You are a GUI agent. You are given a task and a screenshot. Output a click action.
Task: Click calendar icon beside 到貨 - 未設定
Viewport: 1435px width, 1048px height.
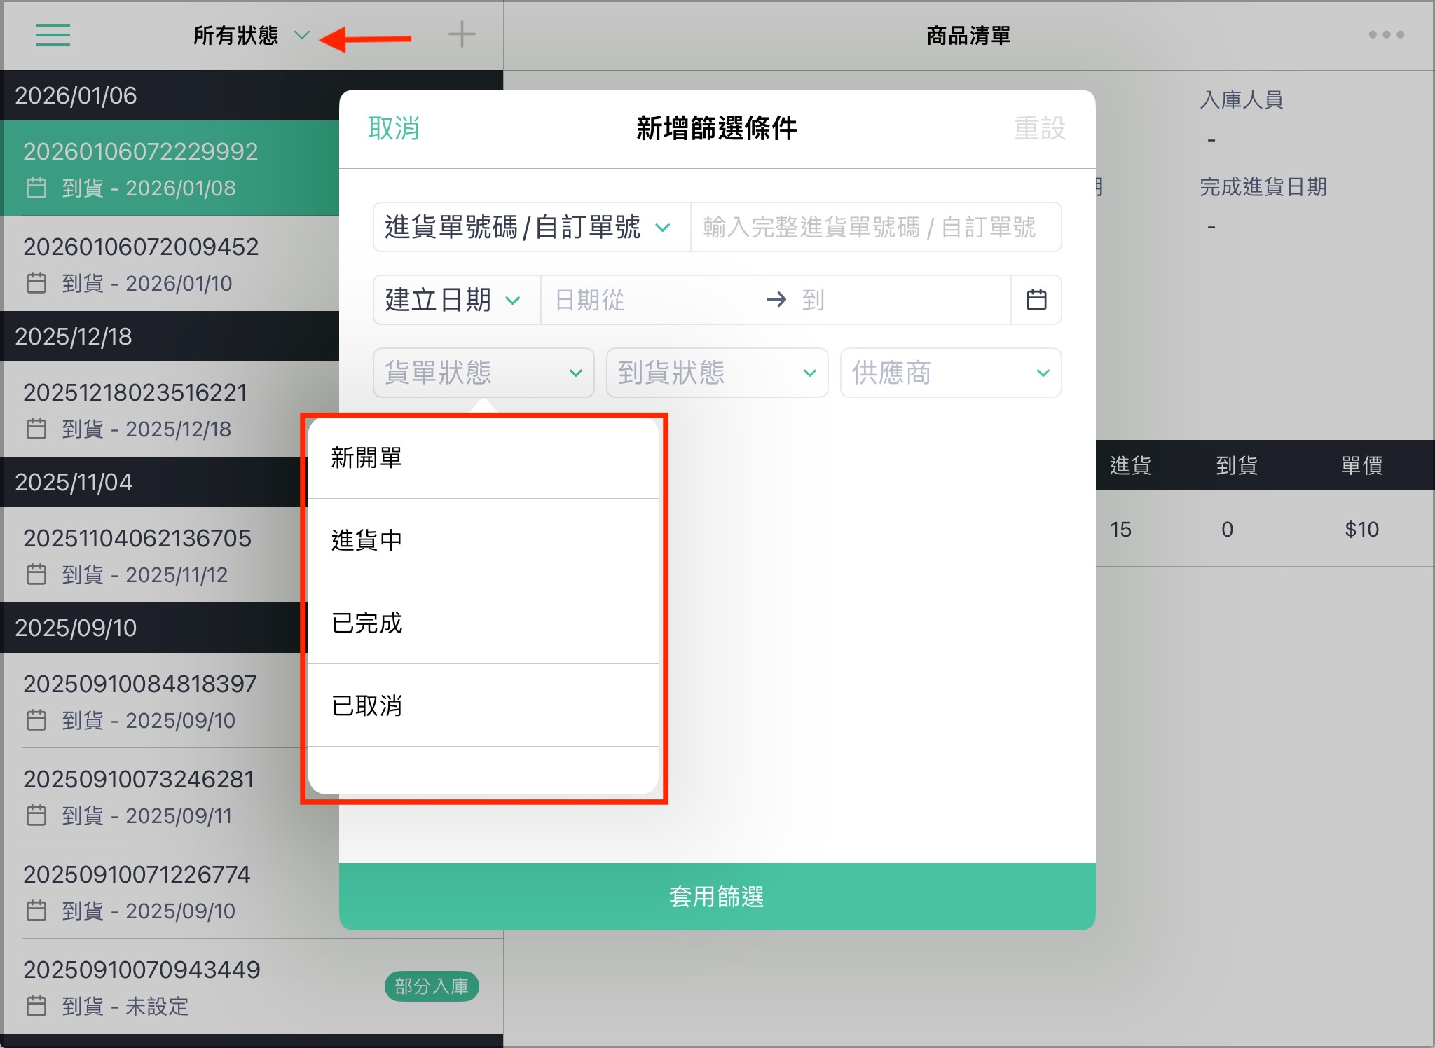[x=36, y=1006]
